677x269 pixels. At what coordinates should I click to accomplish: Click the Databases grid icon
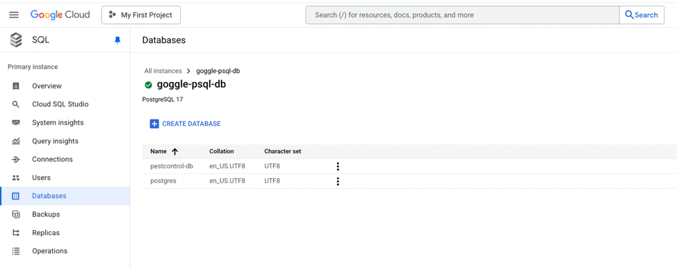coord(16,196)
